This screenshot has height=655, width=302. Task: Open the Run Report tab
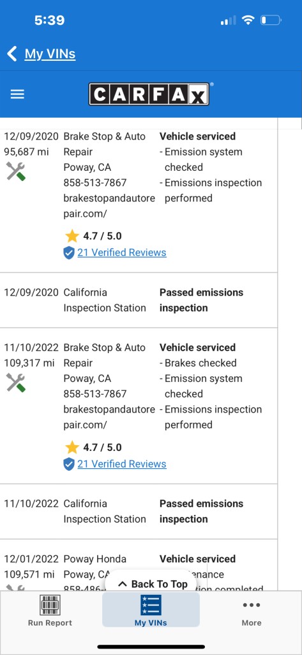(x=50, y=610)
